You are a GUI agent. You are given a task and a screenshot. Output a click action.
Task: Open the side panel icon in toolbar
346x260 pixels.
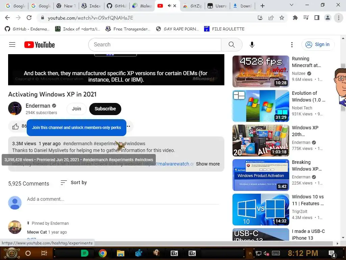[317, 18]
